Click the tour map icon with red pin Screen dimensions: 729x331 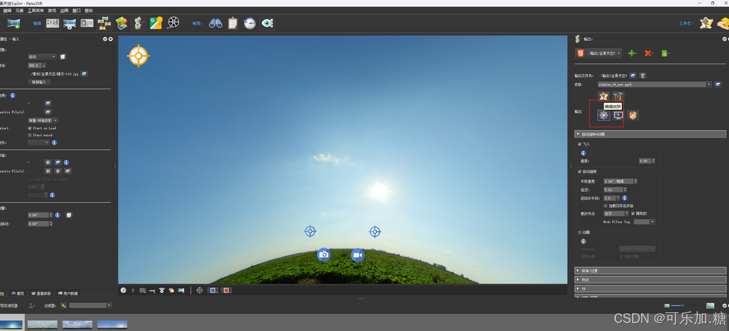point(121,23)
